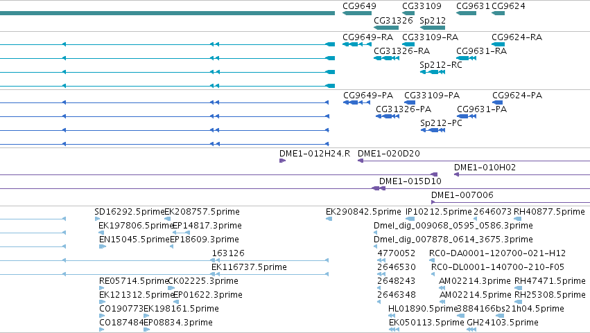Open EST RE05714.5prime
This screenshot has width=590, height=333.
coord(134,282)
